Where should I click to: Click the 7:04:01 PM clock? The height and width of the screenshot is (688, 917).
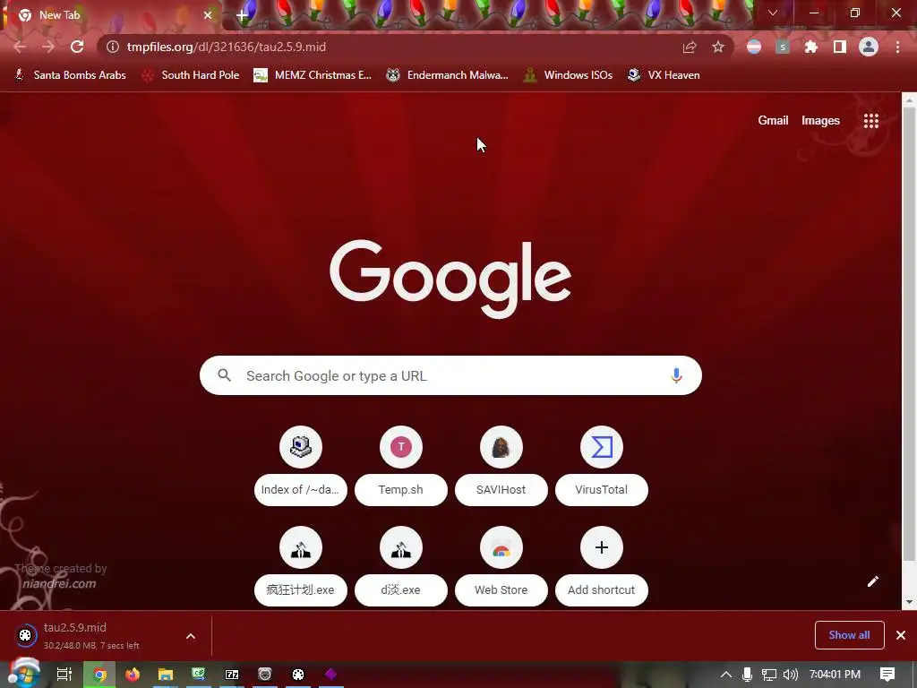click(x=835, y=675)
